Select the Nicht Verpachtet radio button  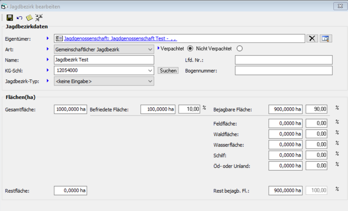click(x=239, y=49)
